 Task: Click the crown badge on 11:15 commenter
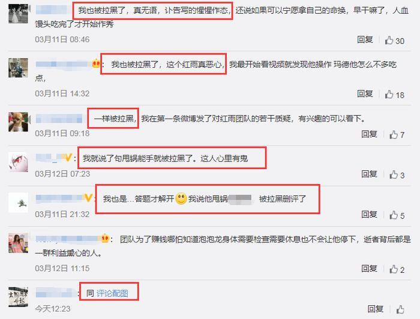[x=105, y=238]
